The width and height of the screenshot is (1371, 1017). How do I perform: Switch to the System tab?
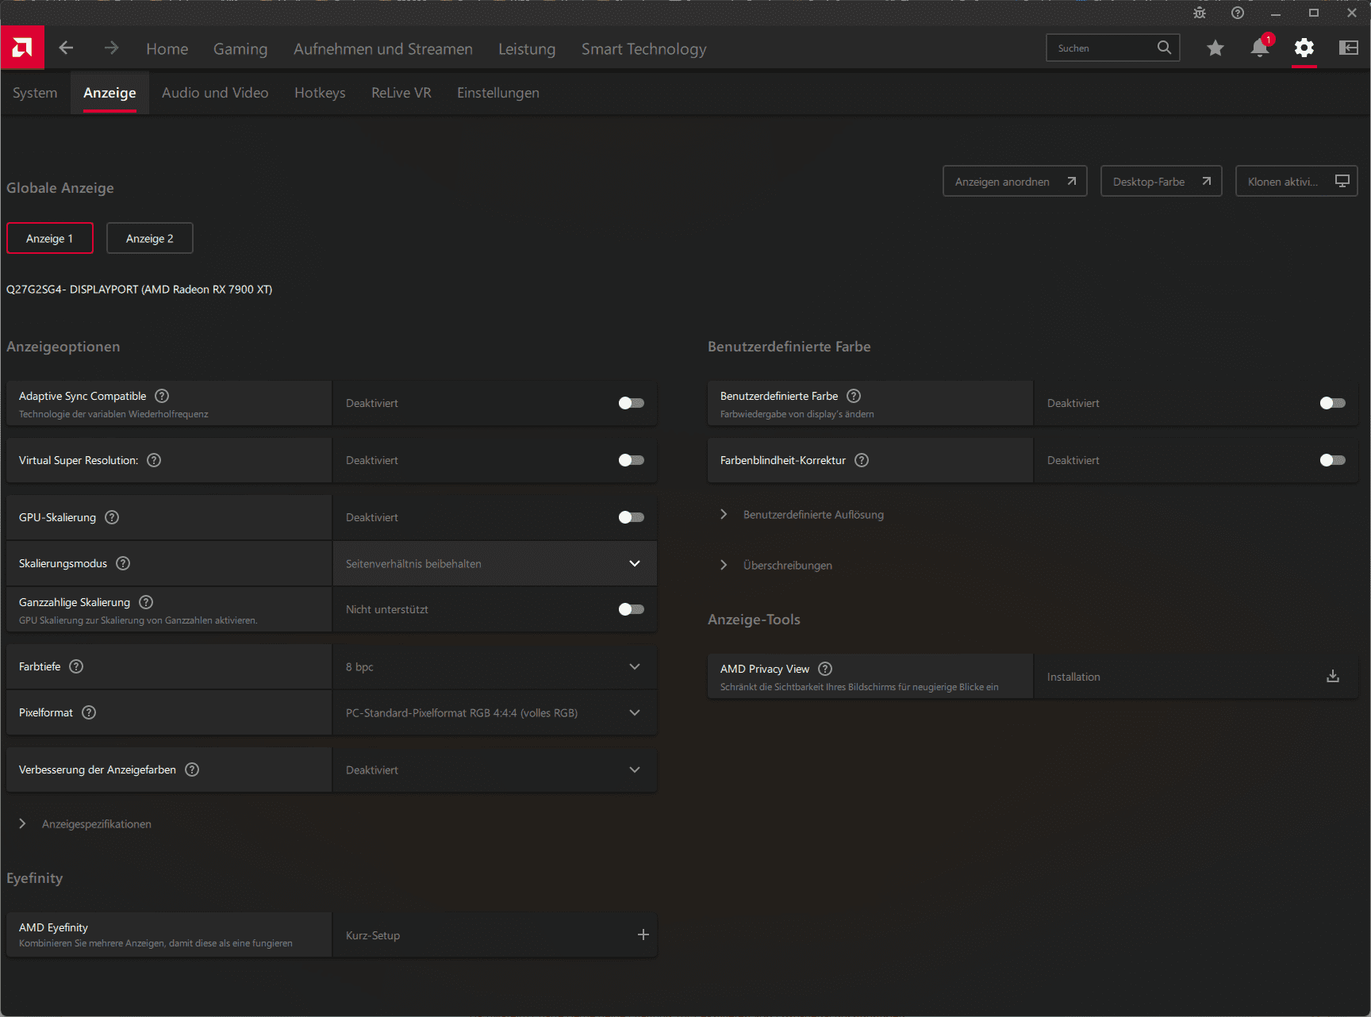35,93
